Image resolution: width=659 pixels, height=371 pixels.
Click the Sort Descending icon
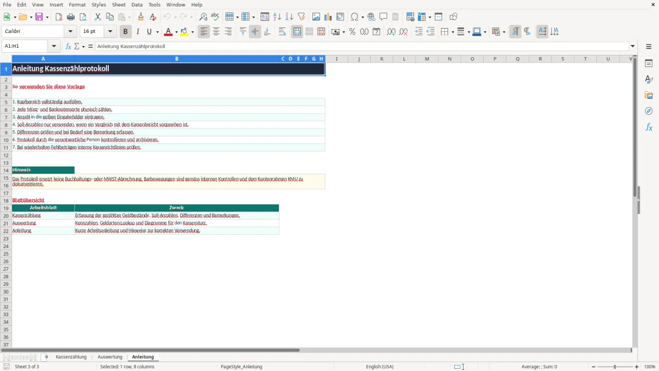289,17
